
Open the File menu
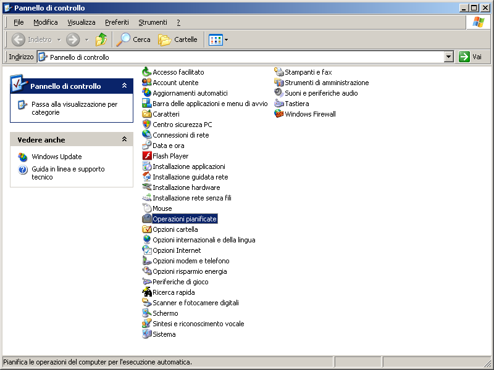click(x=19, y=22)
